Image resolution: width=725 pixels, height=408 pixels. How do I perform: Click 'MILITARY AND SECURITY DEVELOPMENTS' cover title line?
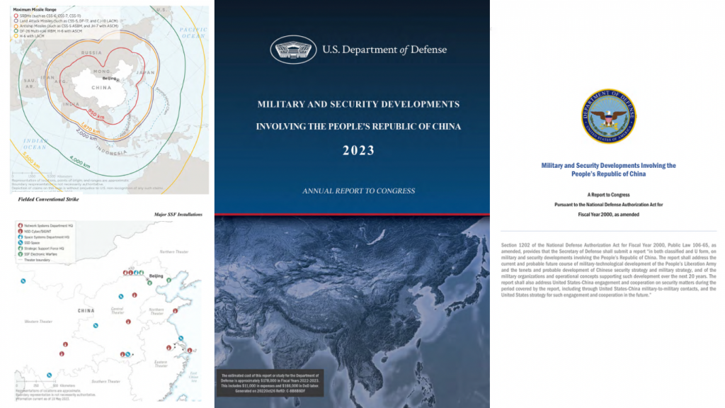358,104
